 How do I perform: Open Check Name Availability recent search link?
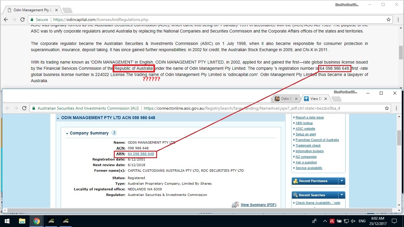[x=318, y=203]
